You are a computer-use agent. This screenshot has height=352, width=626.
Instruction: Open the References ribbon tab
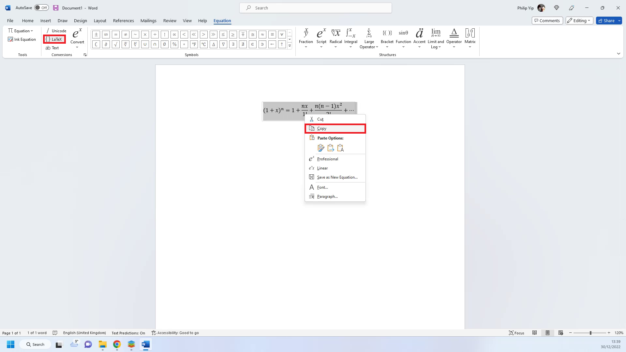(123, 21)
